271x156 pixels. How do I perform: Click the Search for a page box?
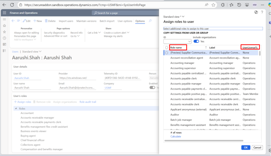(125, 13)
